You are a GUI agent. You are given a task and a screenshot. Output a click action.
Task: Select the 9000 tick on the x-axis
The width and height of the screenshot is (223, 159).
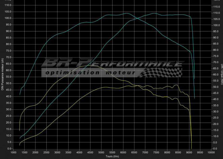(189, 153)
